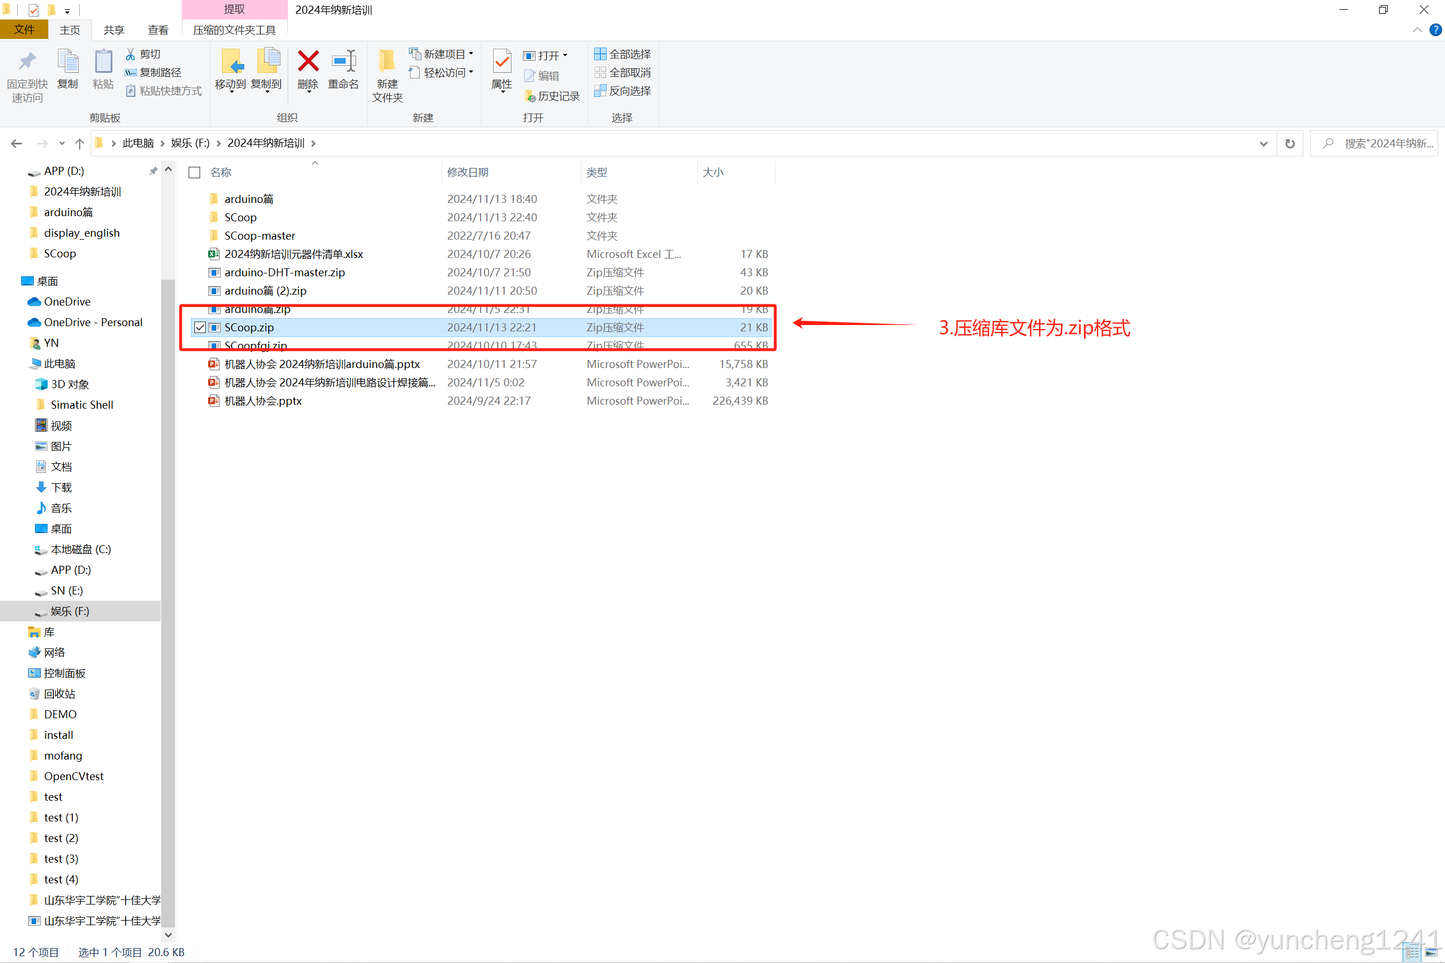Click the refresh button beside address bar

pyautogui.click(x=1290, y=144)
